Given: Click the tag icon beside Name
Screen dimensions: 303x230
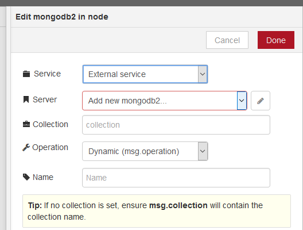Looking at the screenshot, I should 26,177.
